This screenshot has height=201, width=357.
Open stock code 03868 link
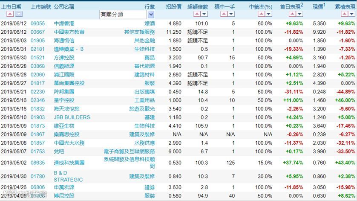pyautogui.click(x=37, y=66)
